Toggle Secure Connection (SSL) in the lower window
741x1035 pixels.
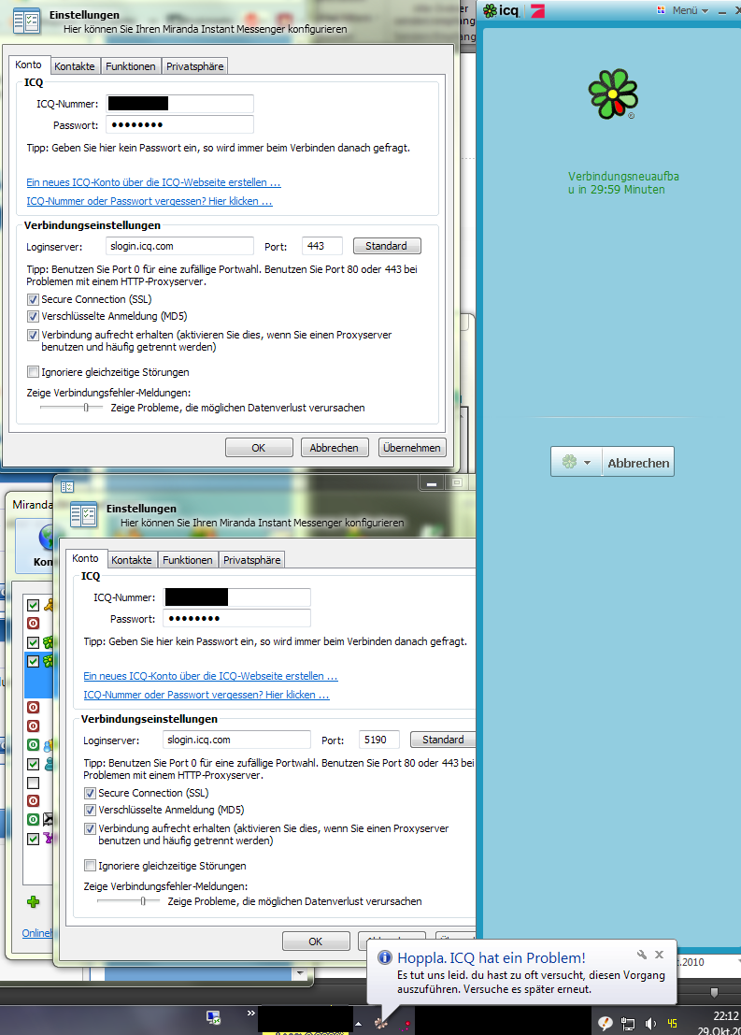(x=91, y=794)
